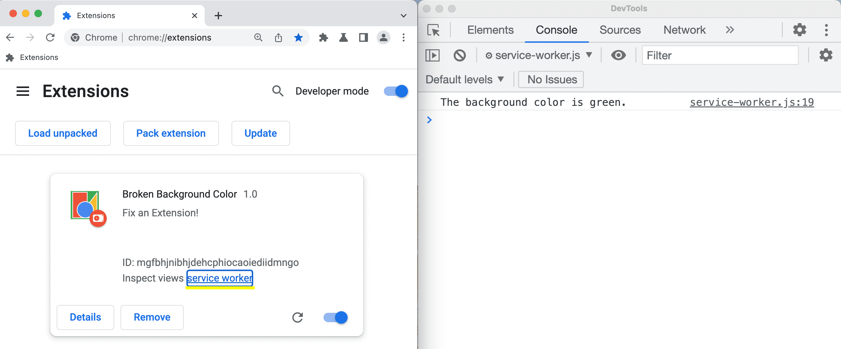Click the DevTools overflow menu icon
Image resolution: width=841 pixels, height=349 pixels.
tap(828, 29)
